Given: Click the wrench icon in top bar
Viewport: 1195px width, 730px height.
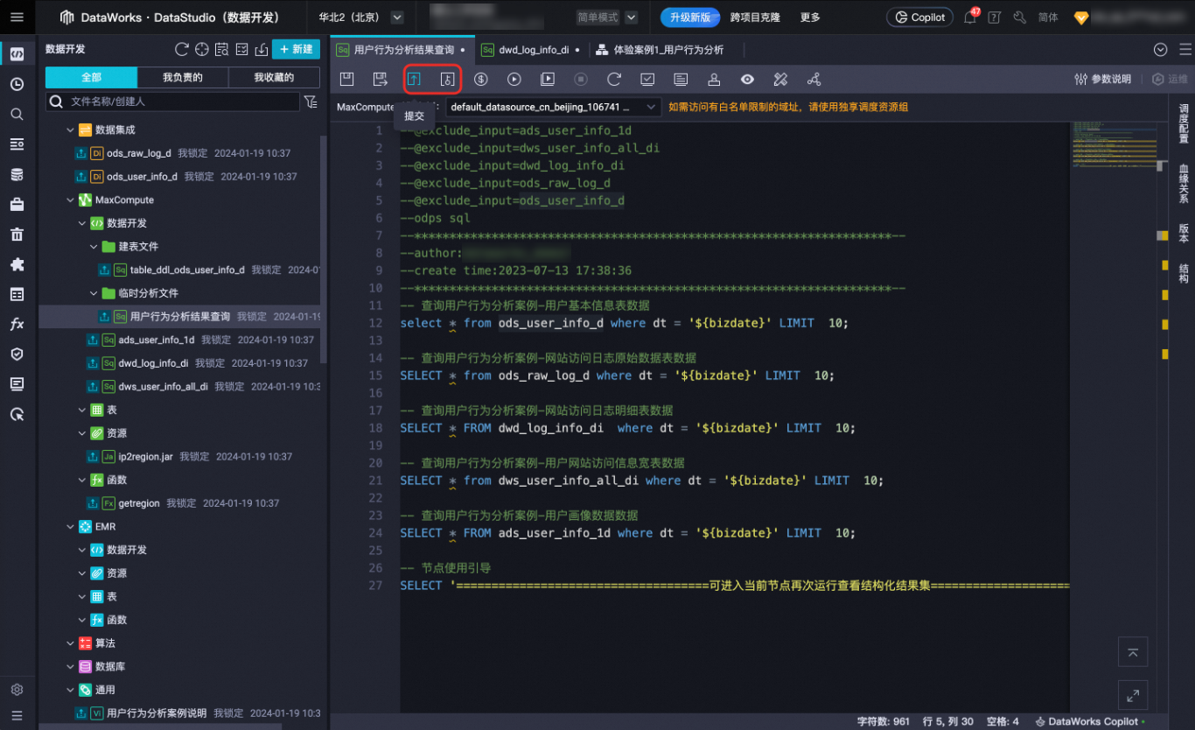Looking at the screenshot, I should (x=1020, y=17).
